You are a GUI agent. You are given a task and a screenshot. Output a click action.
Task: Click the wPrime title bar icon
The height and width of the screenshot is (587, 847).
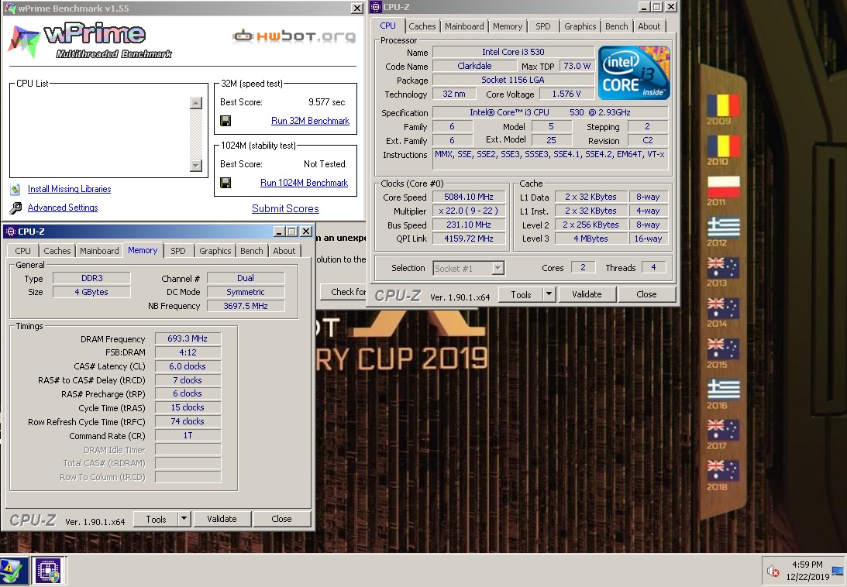click(10, 8)
